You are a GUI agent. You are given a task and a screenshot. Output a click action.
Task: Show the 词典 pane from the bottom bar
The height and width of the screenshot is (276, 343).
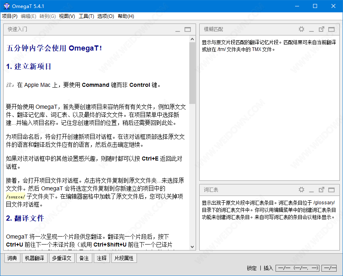pyautogui.click(x=12, y=258)
